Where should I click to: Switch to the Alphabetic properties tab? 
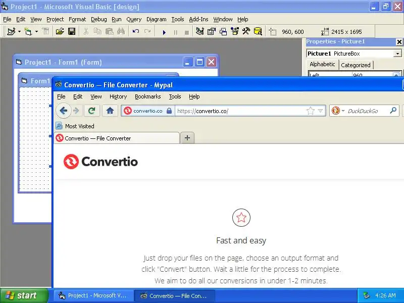tap(322, 64)
